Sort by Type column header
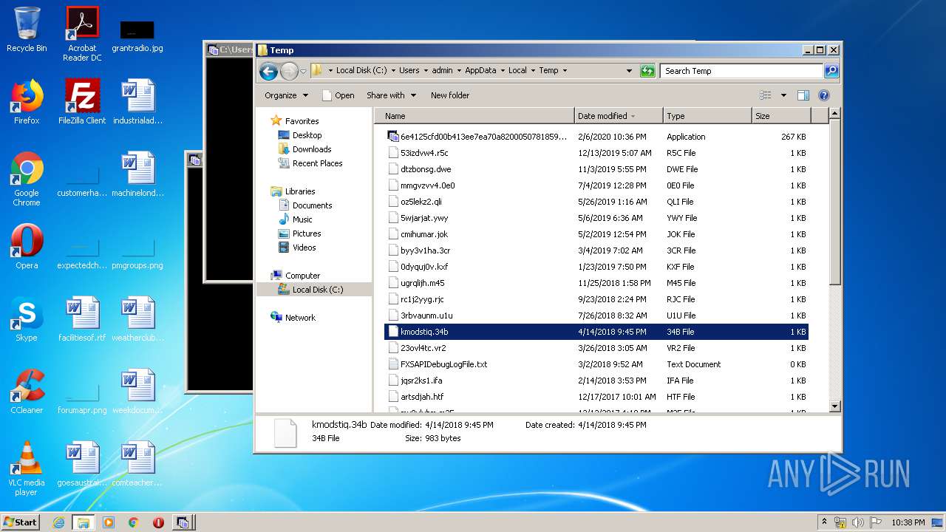 707,116
